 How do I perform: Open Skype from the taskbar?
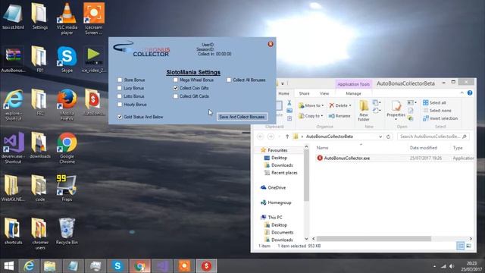117,266
